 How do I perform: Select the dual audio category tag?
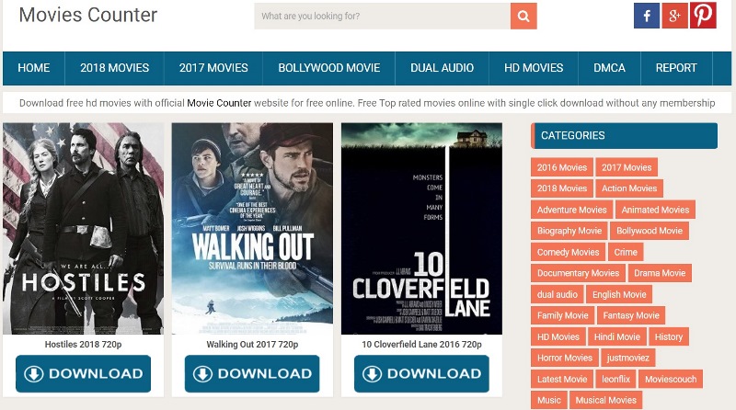[x=558, y=294]
